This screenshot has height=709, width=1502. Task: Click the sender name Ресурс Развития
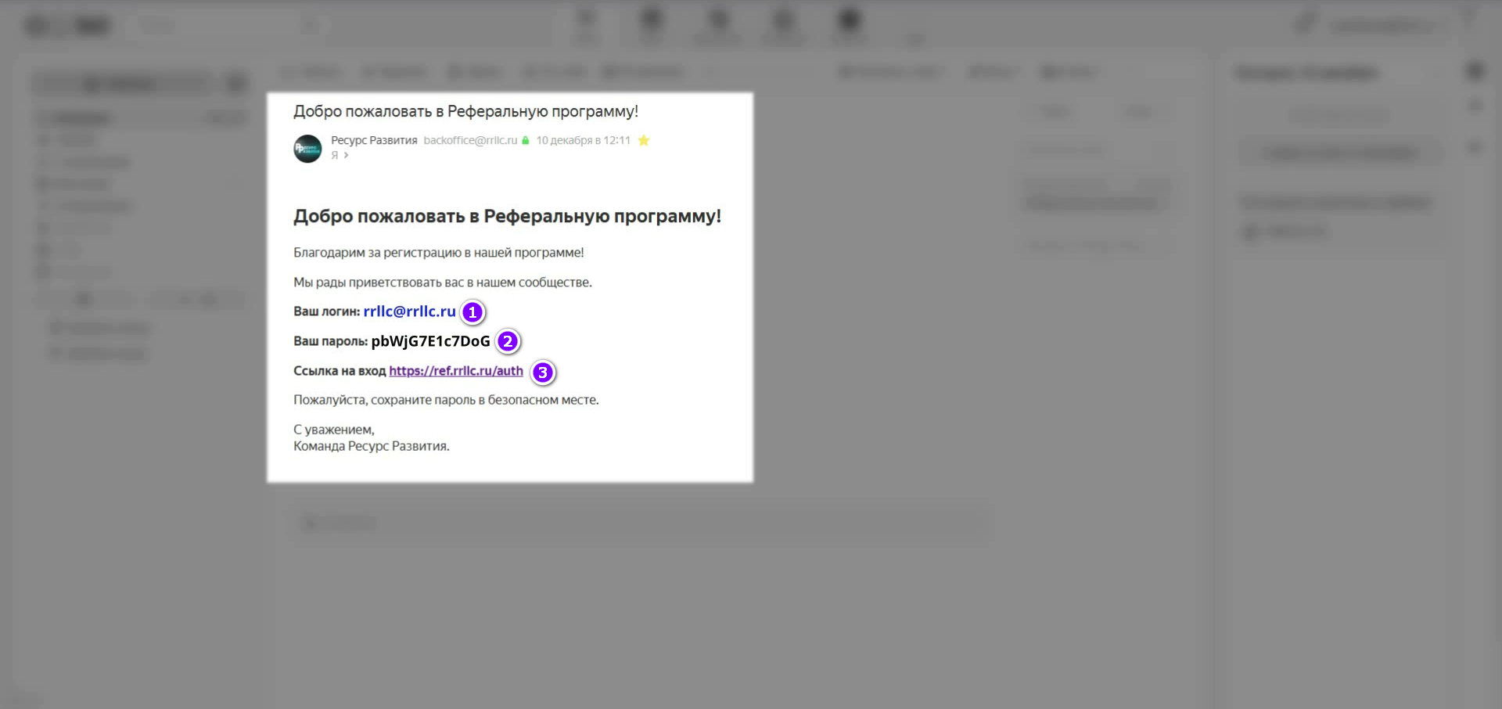[x=374, y=141]
